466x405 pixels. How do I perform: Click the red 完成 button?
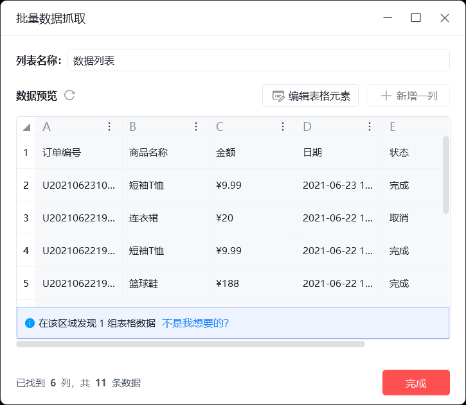pyautogui.click(x=416, y=383)
